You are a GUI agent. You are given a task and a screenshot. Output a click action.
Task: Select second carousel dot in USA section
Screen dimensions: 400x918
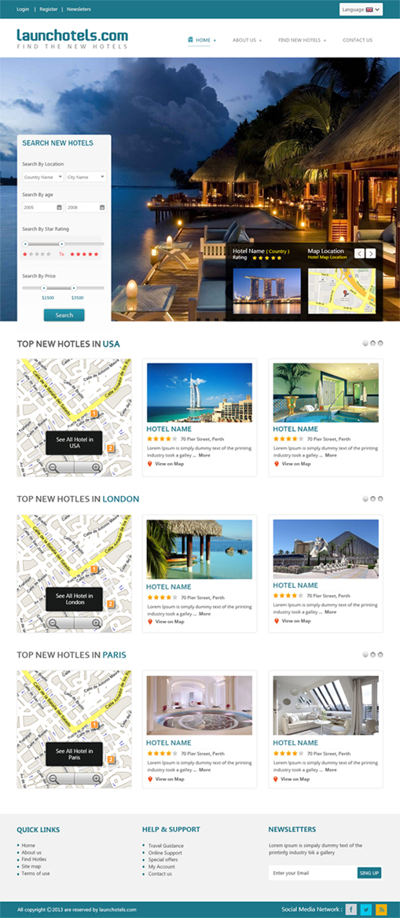click(373, 343)
